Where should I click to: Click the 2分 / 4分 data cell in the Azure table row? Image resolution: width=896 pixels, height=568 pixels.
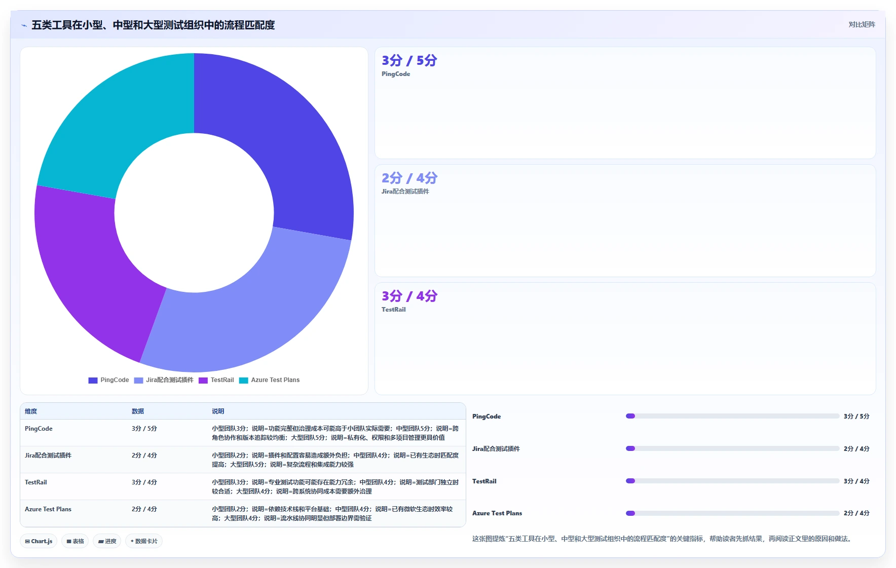144,509
